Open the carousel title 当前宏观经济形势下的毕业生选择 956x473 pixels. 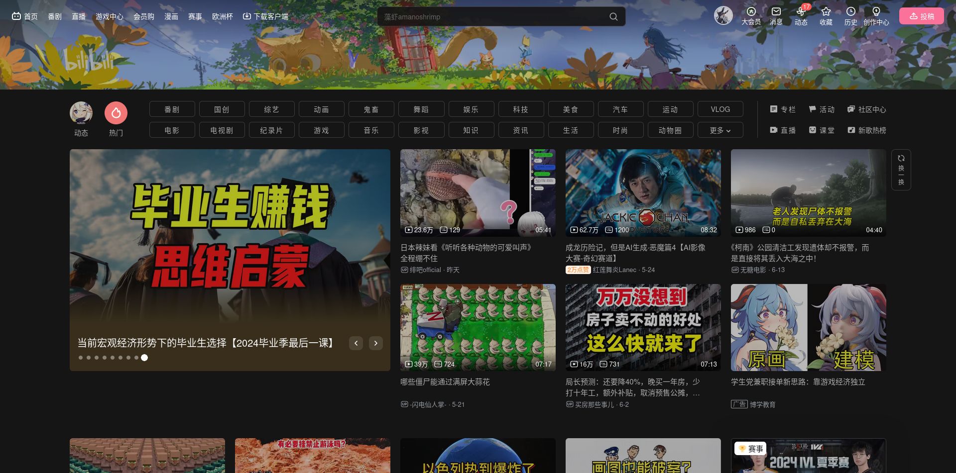pyautogui.click(x=207, y=343)
